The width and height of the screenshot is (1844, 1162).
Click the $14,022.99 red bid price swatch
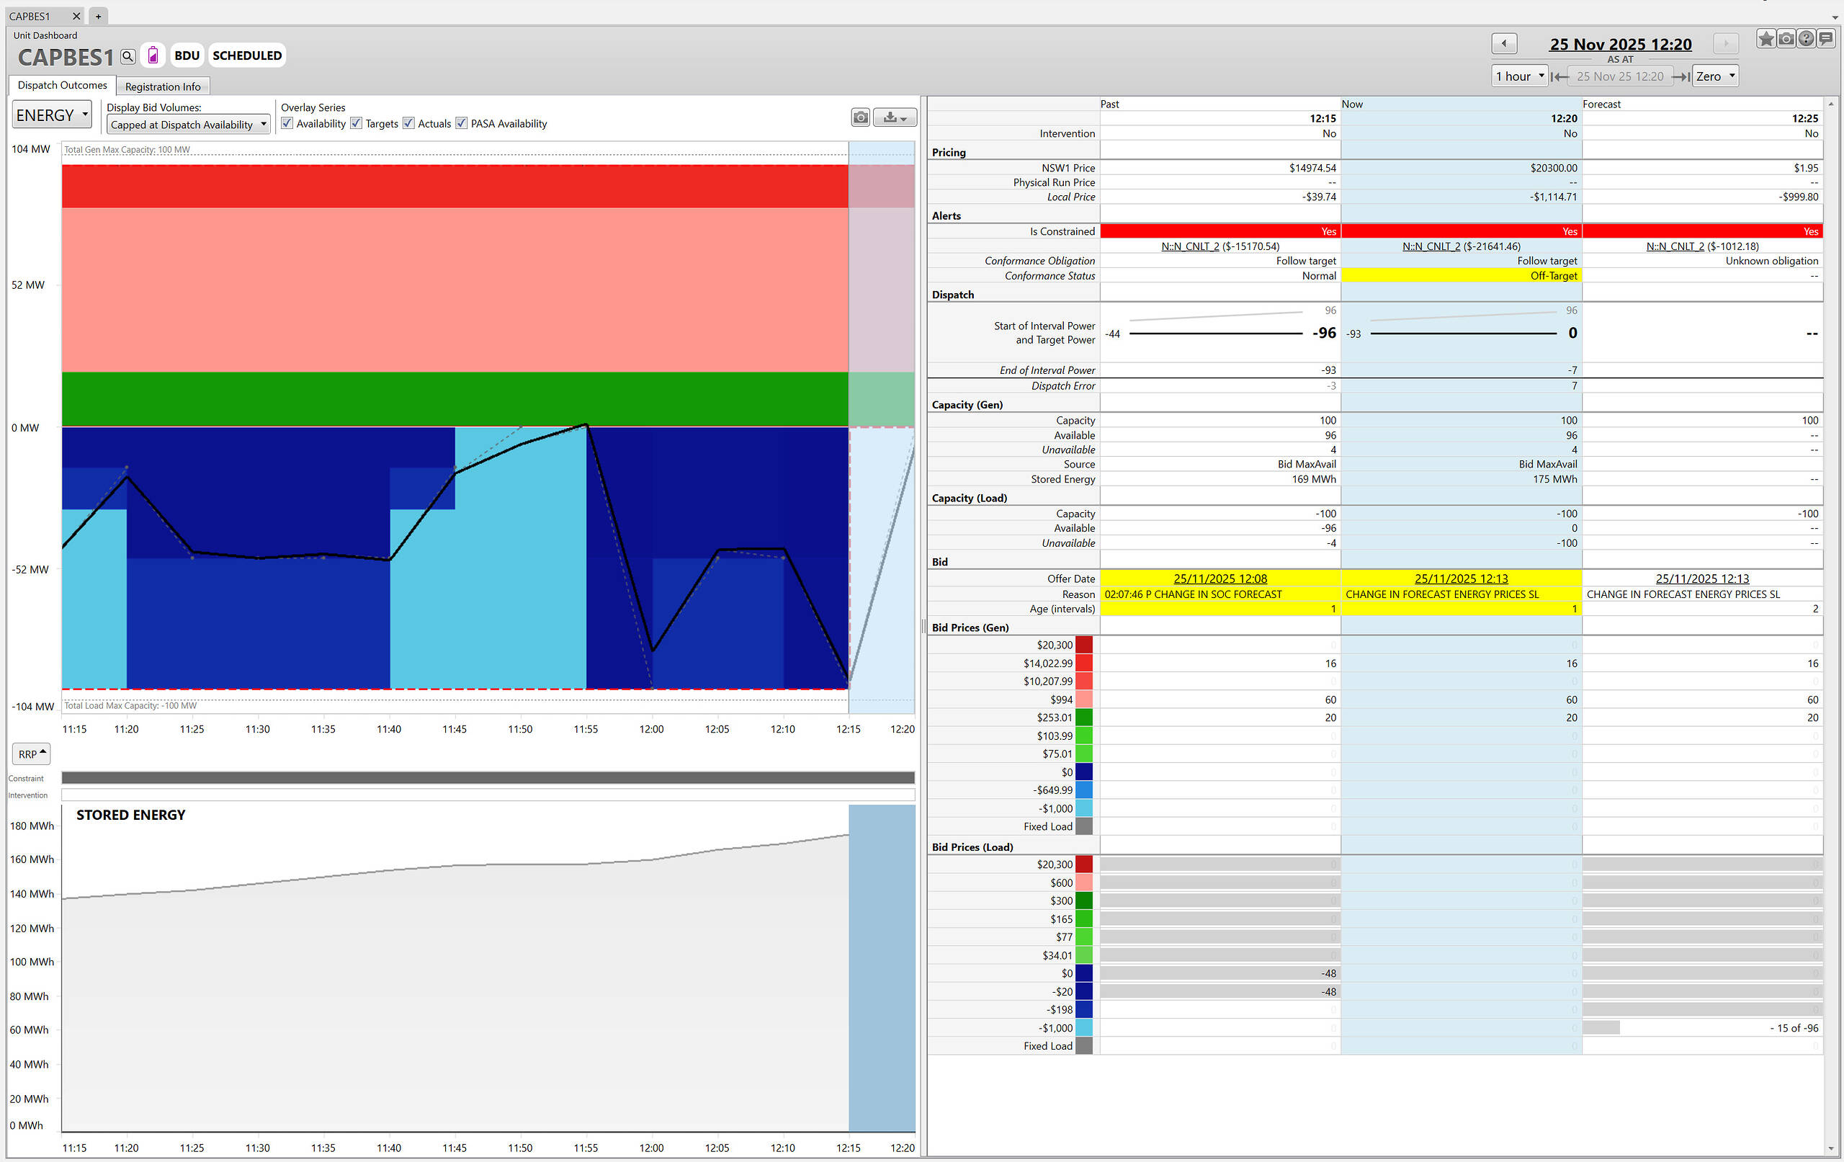coord(1083,663)
